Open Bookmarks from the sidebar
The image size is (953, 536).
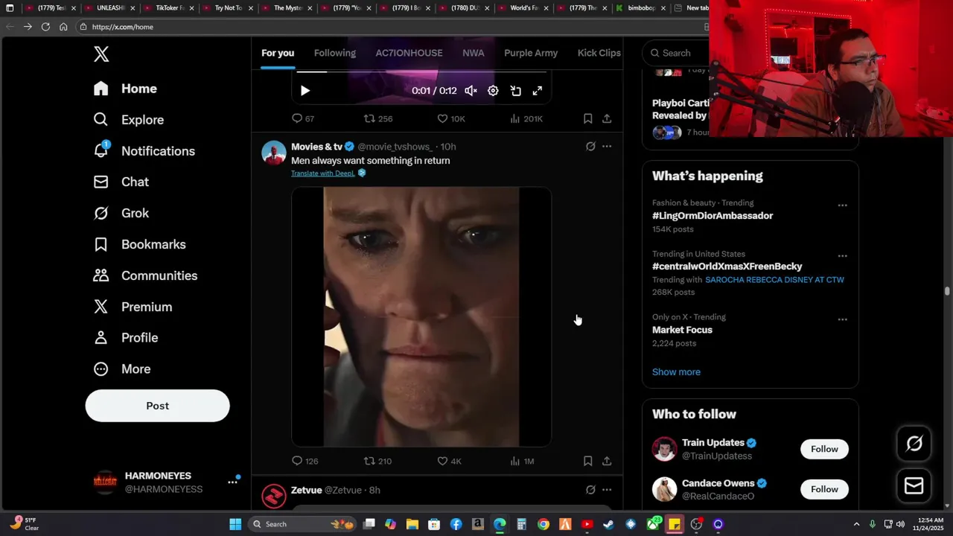point(139,244)
